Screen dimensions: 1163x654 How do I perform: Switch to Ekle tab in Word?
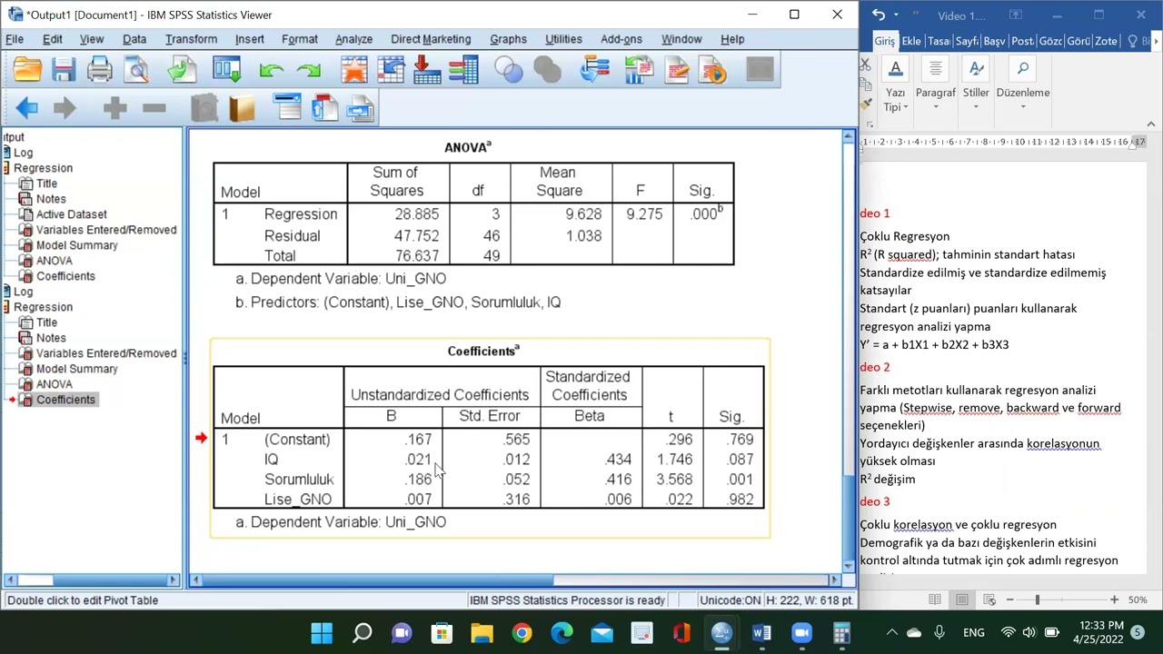pos(911,41)
